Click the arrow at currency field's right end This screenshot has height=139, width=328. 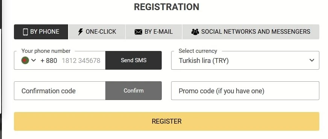(312, 60)
